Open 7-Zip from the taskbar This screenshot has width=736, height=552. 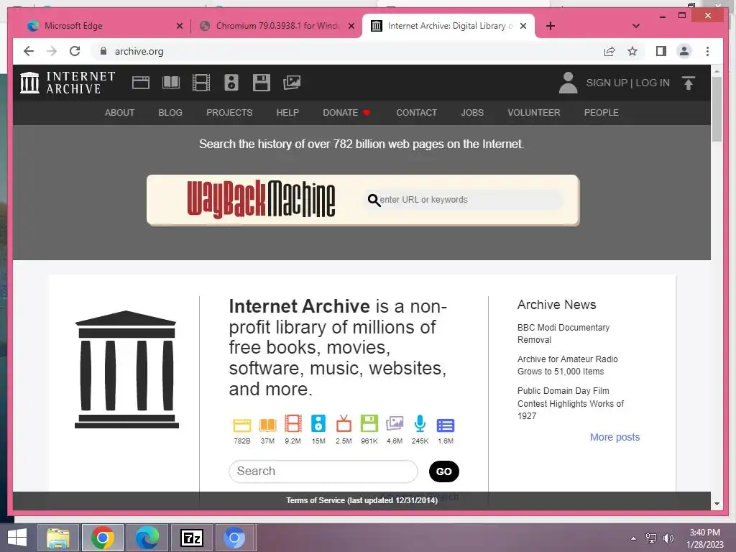coord(191,538)
